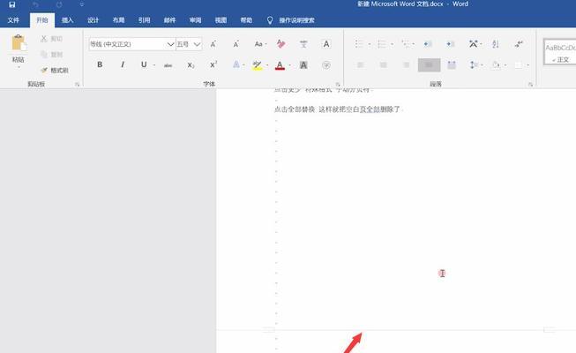The width and height of the screenshot is (576, 353).
Task: Decrease the paragraph indent
Action: pyautogui.click(x=428, y=44)
